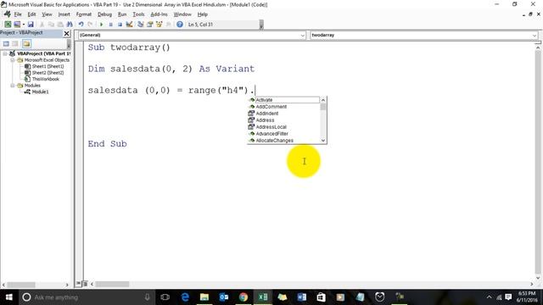Click the code window horizontal scrollbar thumb
543x305 pixels.
pos(112,284)
